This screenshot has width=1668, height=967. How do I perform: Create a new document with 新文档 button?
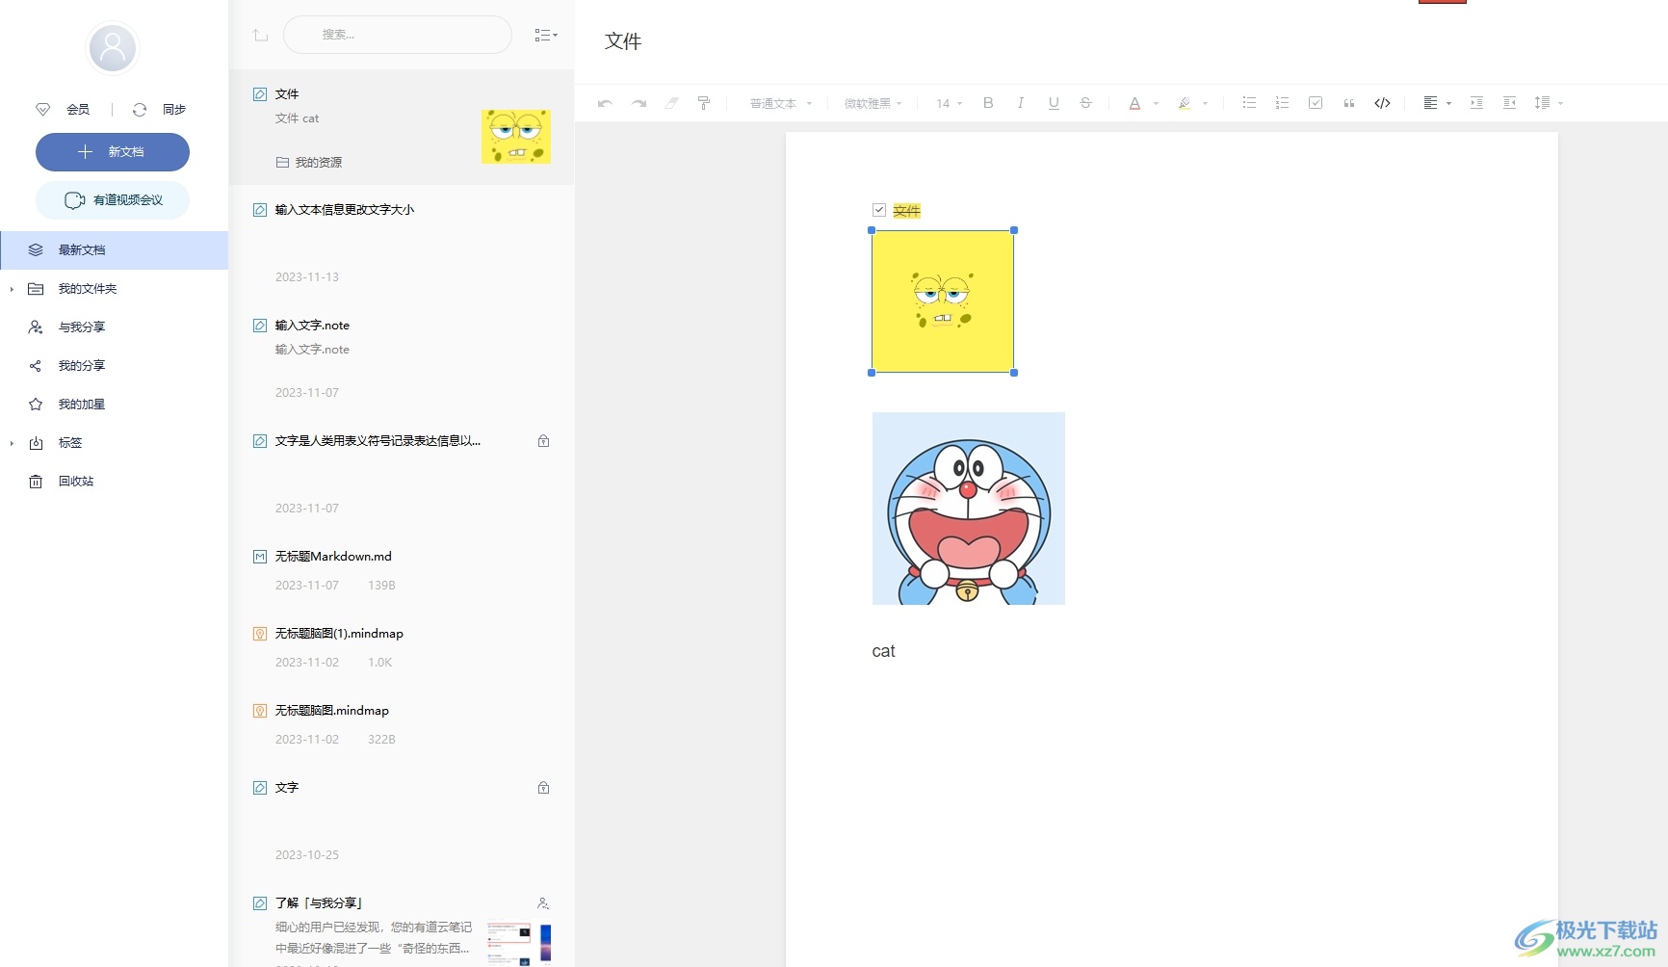113,152
